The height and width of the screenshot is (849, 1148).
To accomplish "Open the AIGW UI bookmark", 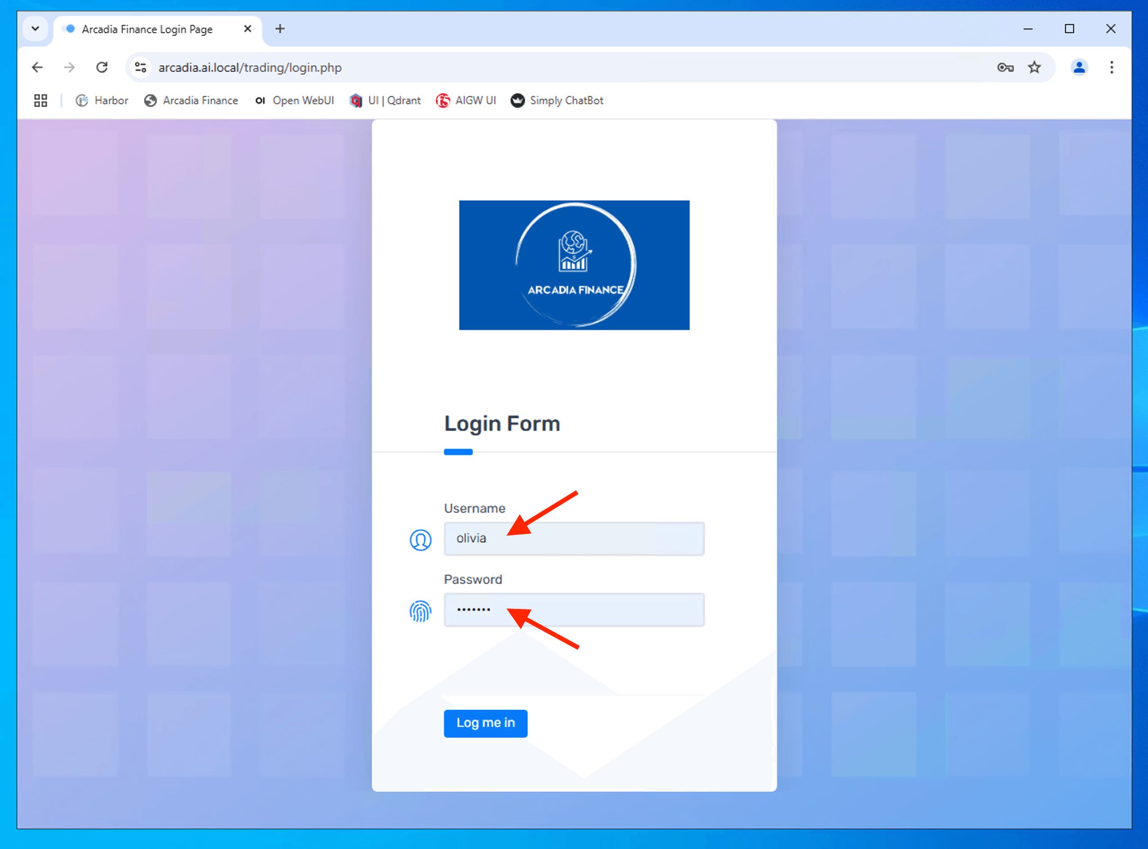I will 466,101.
